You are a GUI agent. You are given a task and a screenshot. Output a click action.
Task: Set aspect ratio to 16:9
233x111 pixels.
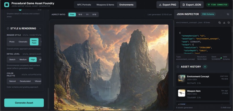tap(80, 14)
